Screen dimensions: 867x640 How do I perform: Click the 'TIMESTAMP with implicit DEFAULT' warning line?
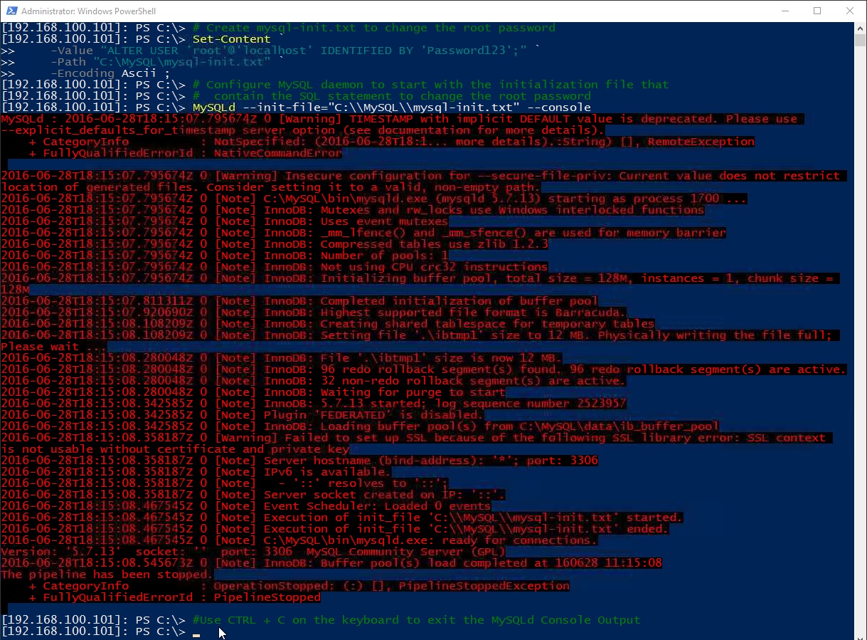(x=403, y=119)
